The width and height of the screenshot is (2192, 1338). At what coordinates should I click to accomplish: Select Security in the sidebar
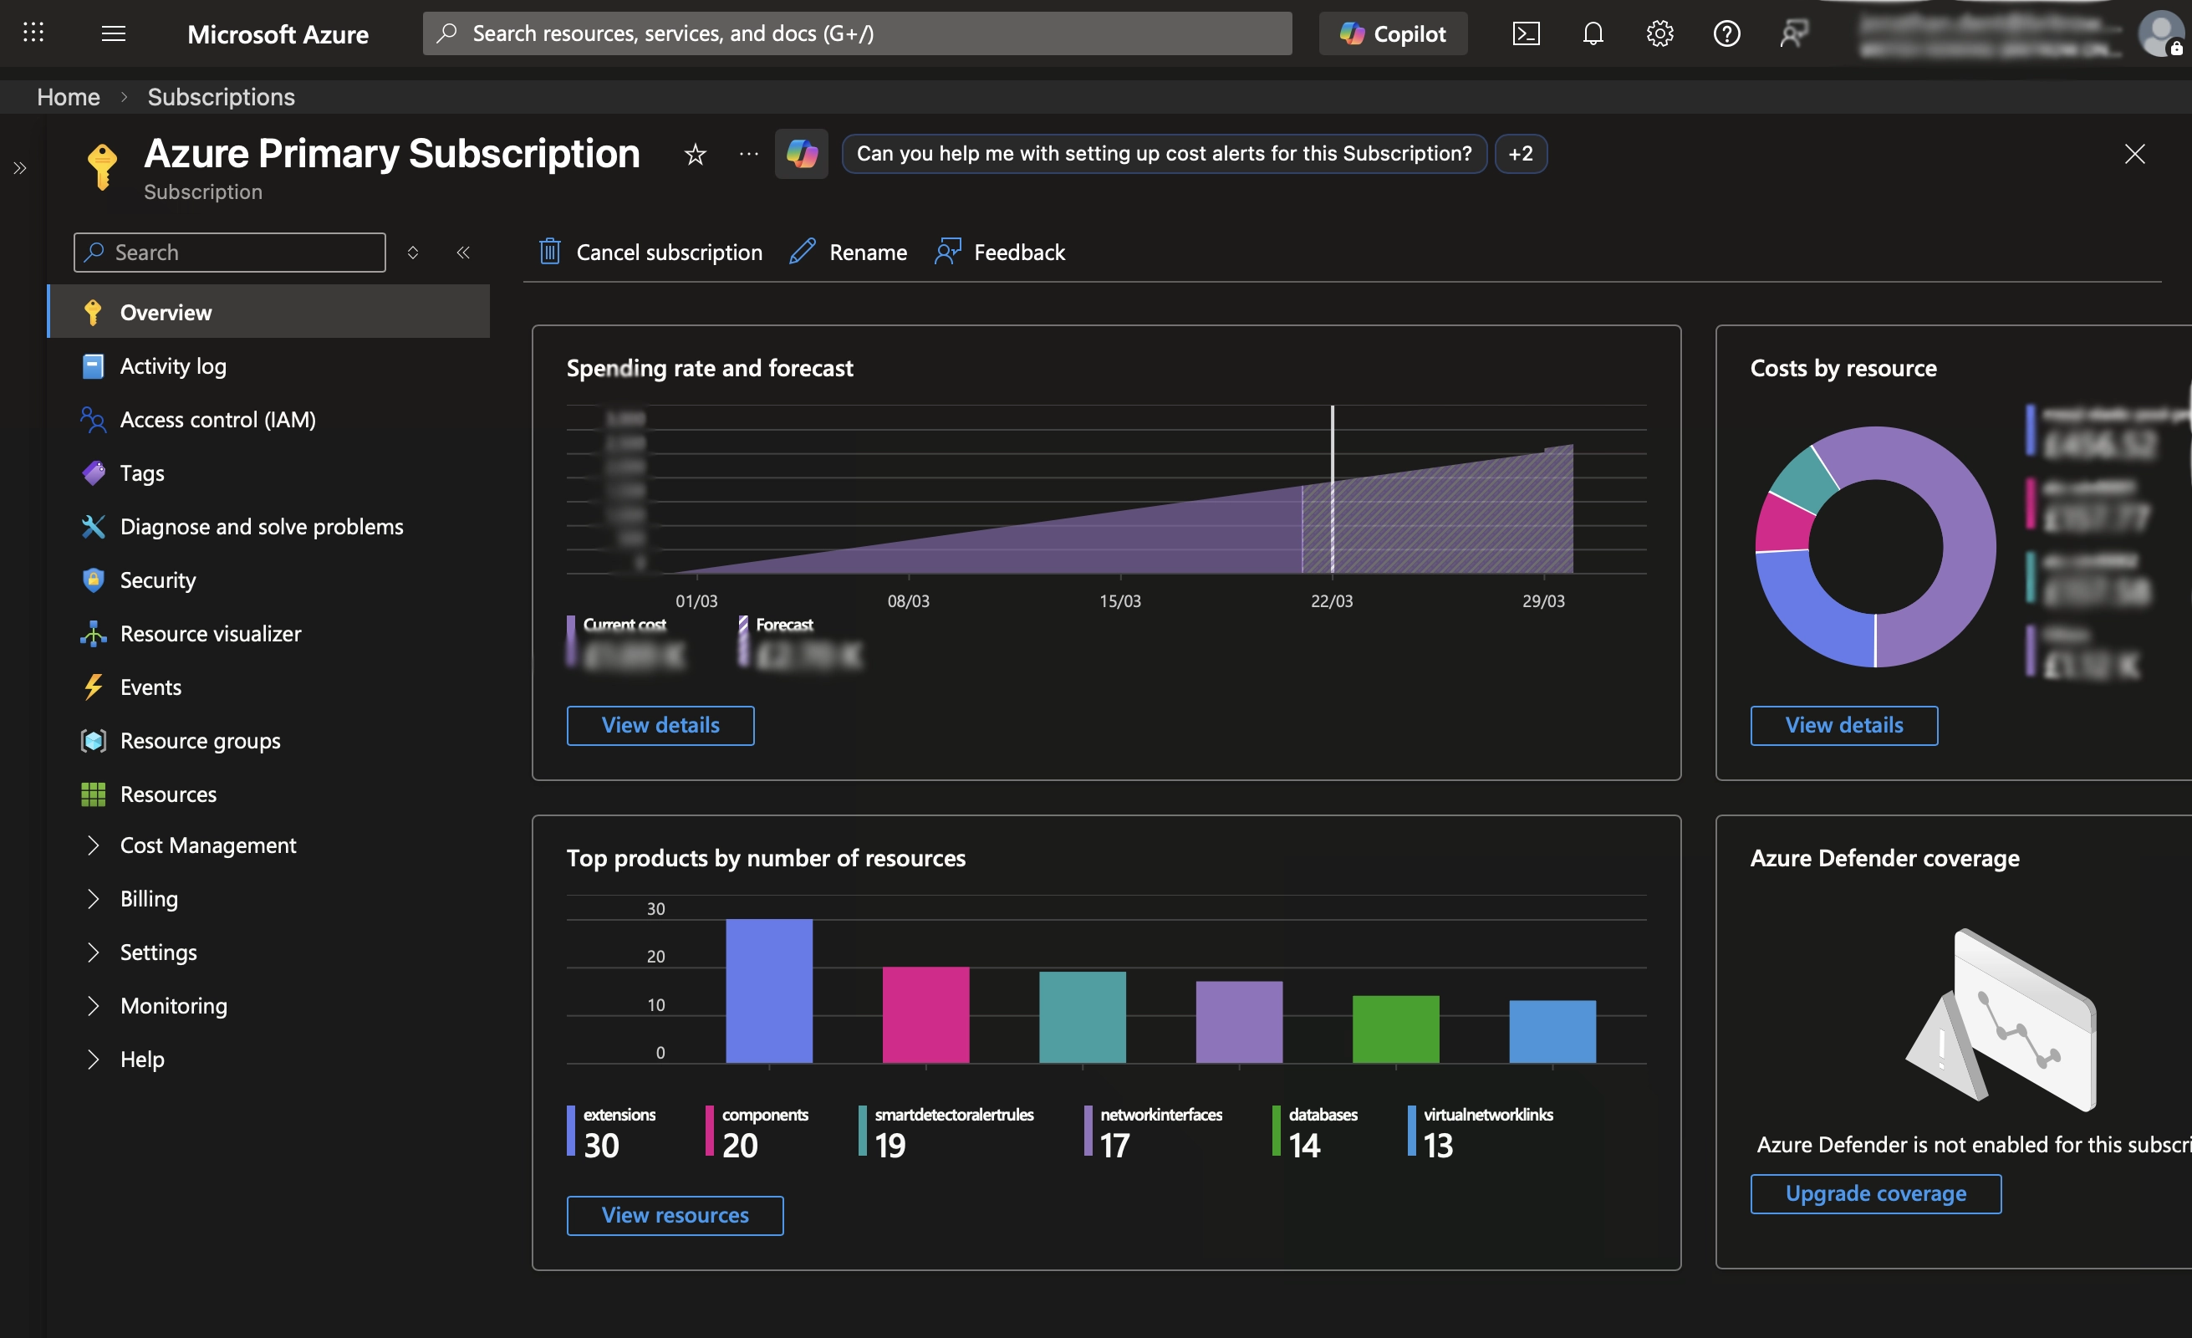pyautogui.click(x=158, y=580)
